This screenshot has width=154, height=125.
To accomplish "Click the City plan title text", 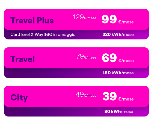I will 19,98.
